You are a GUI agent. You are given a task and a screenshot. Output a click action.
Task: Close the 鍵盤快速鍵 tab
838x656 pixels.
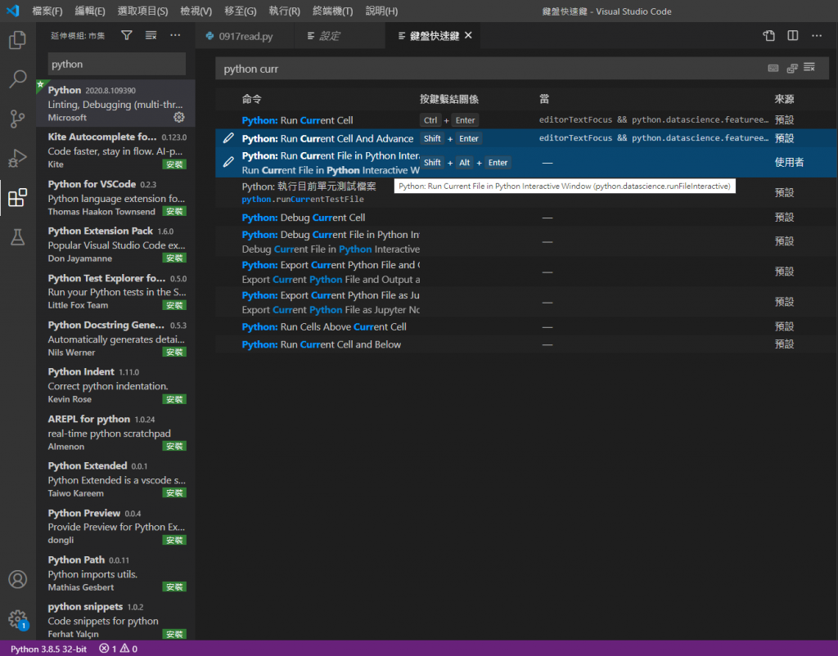pos(468,35)
